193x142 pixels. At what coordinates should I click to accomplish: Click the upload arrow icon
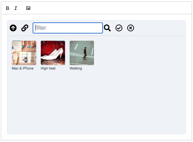[13, 28]
